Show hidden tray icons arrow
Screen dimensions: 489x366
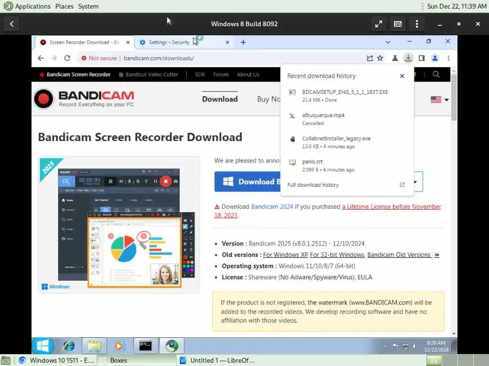coord(385,346)
